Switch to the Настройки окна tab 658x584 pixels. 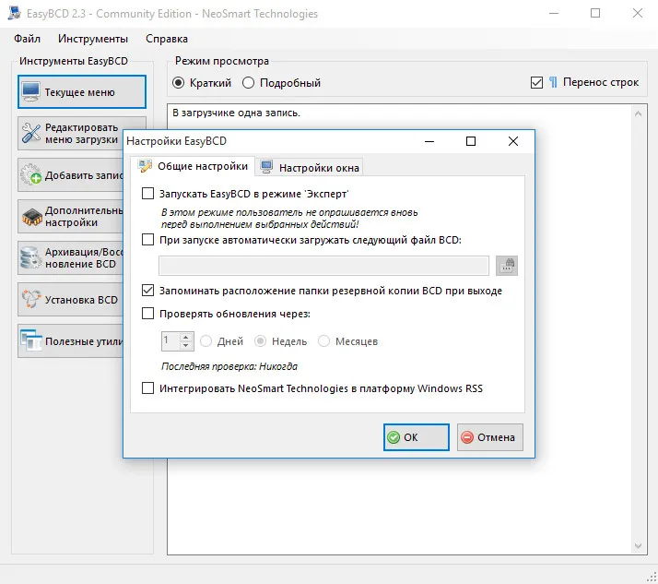310,168
